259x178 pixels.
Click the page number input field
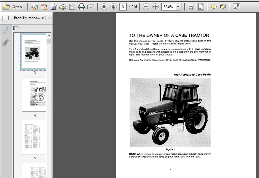click(x=123, y=7)
